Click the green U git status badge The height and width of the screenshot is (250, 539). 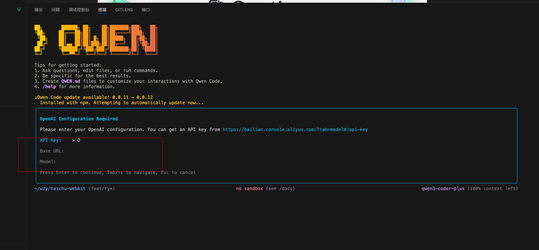tap(19, 9)
